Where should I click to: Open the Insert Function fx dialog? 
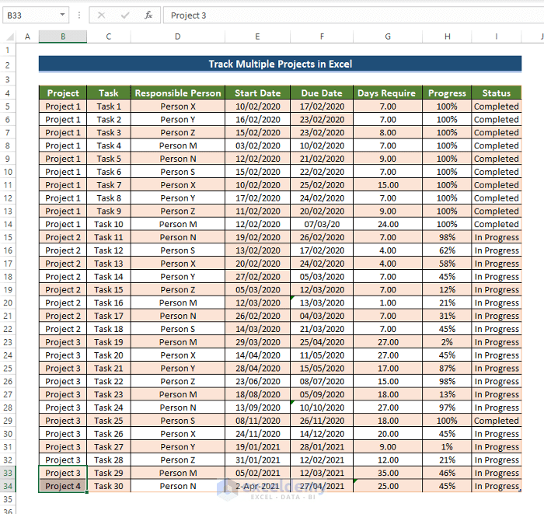[148, 16]
